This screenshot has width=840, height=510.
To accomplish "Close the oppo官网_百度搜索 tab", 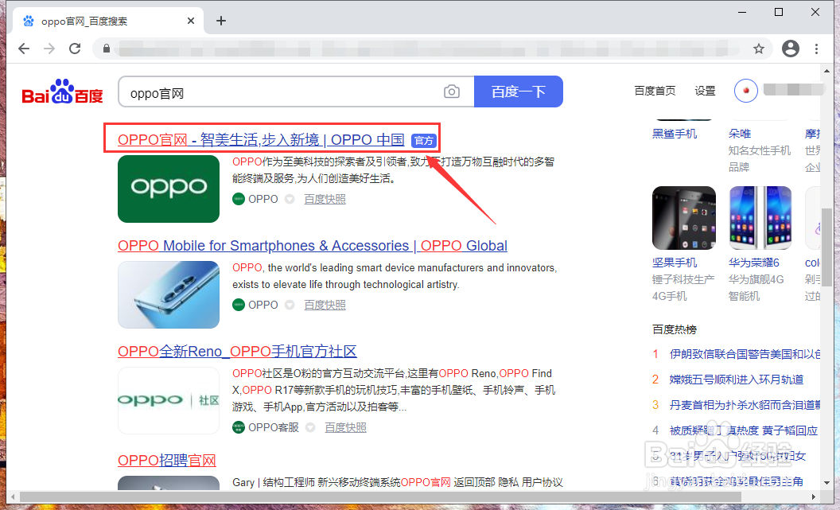I will pyautogui.click(x=191, y=21).
